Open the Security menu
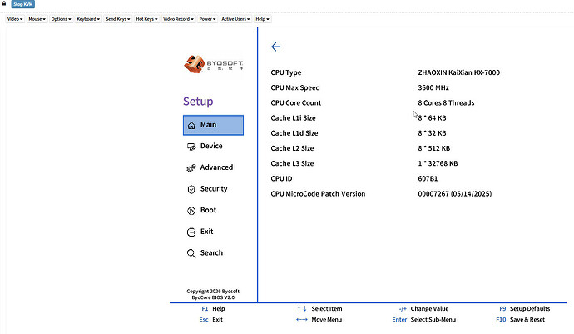The image size is (574, 334). [213, 189]
